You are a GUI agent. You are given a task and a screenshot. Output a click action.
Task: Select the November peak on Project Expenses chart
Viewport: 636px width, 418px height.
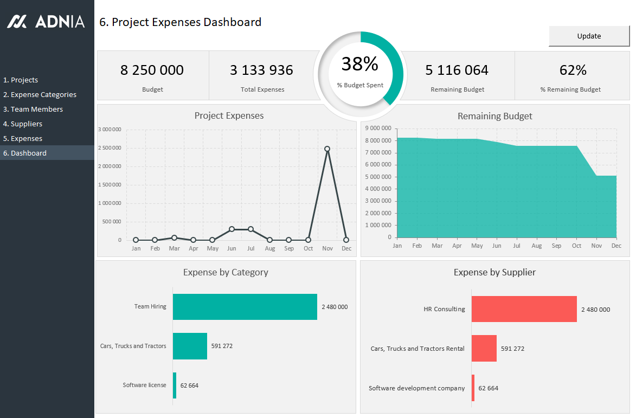pos(327,147)
